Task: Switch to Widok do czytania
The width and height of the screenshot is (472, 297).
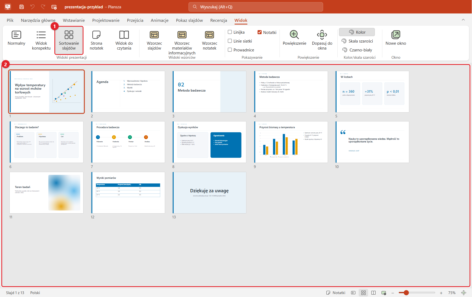Action: tap(124, 40)
